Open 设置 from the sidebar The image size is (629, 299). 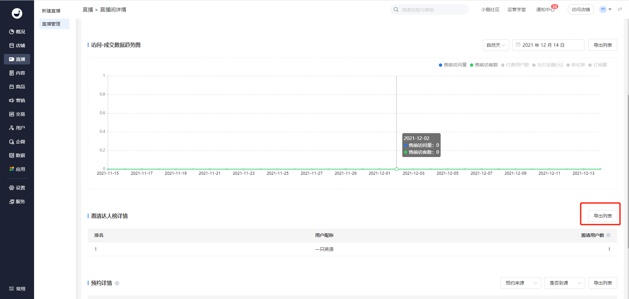click(17, 188)
